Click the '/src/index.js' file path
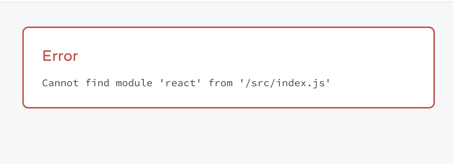Viewport: 453px width, 164px height. point(285,83)
